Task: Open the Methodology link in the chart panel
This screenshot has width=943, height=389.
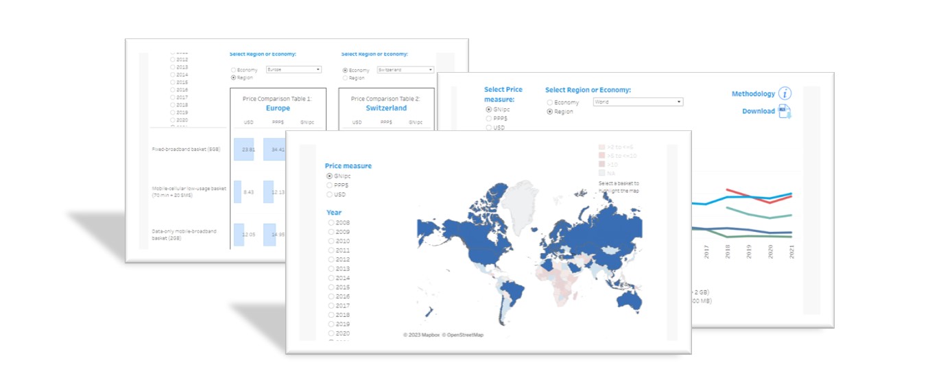Action: click(x=753, y=94)
